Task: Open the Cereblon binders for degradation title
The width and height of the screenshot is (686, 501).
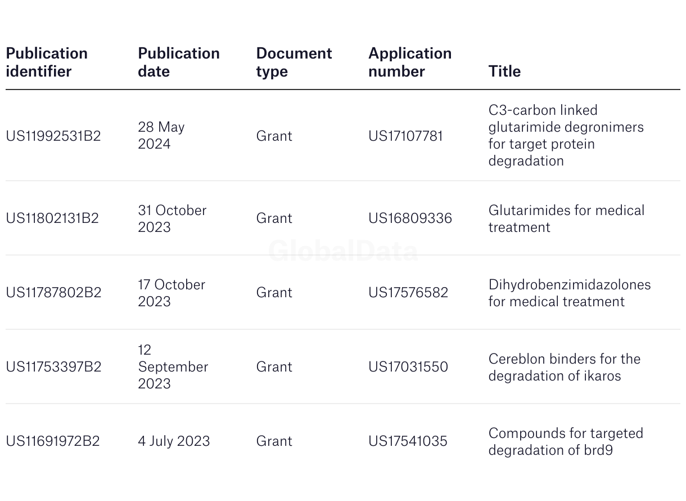Action: 565,367
